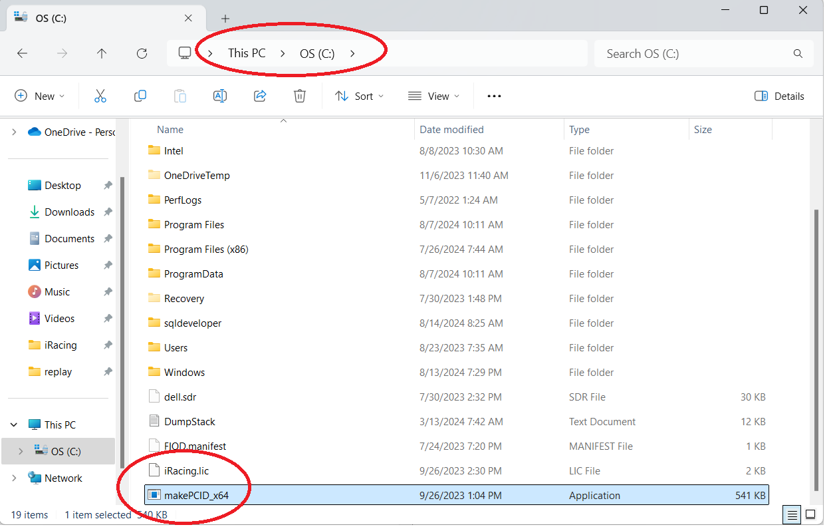
Task: Open the View dropdown menu
Action: [x=434, y=96]
